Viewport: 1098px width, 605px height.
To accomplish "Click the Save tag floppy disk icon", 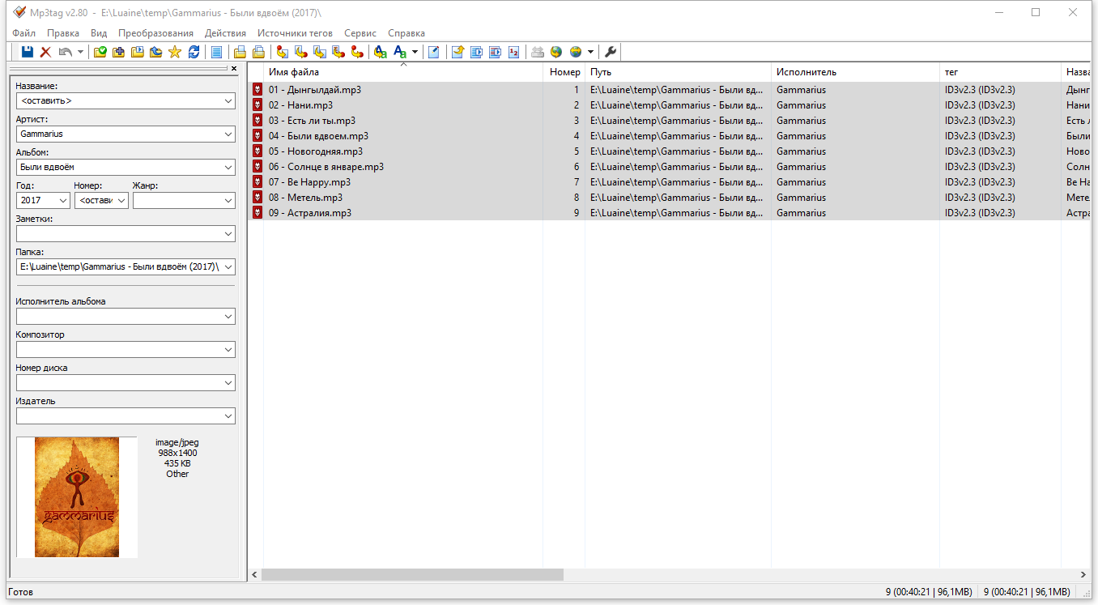I will coord(28,52).
